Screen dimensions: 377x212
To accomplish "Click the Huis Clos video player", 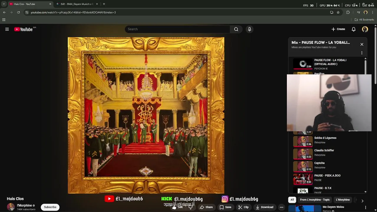I will 146,115.
